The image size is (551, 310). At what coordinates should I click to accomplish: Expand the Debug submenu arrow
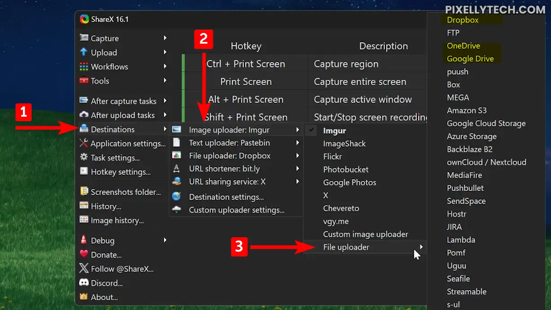(x=165, y=240)
